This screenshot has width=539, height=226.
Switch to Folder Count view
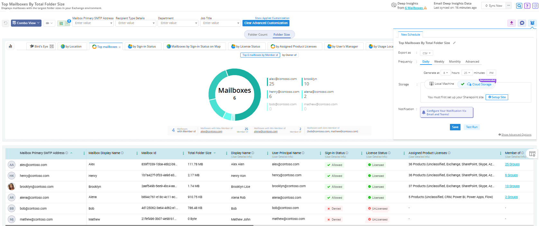pos(258,35)
